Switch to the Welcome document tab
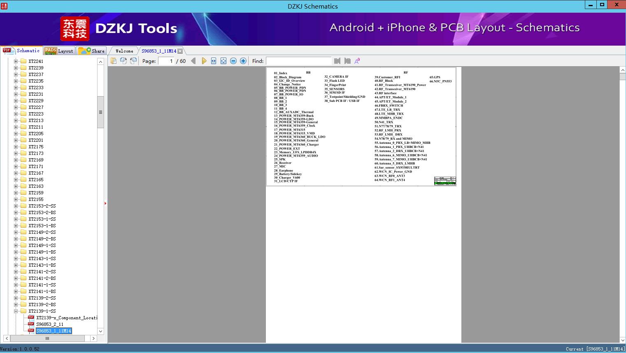The image size is (626, 353). click(x=124, y=51)
